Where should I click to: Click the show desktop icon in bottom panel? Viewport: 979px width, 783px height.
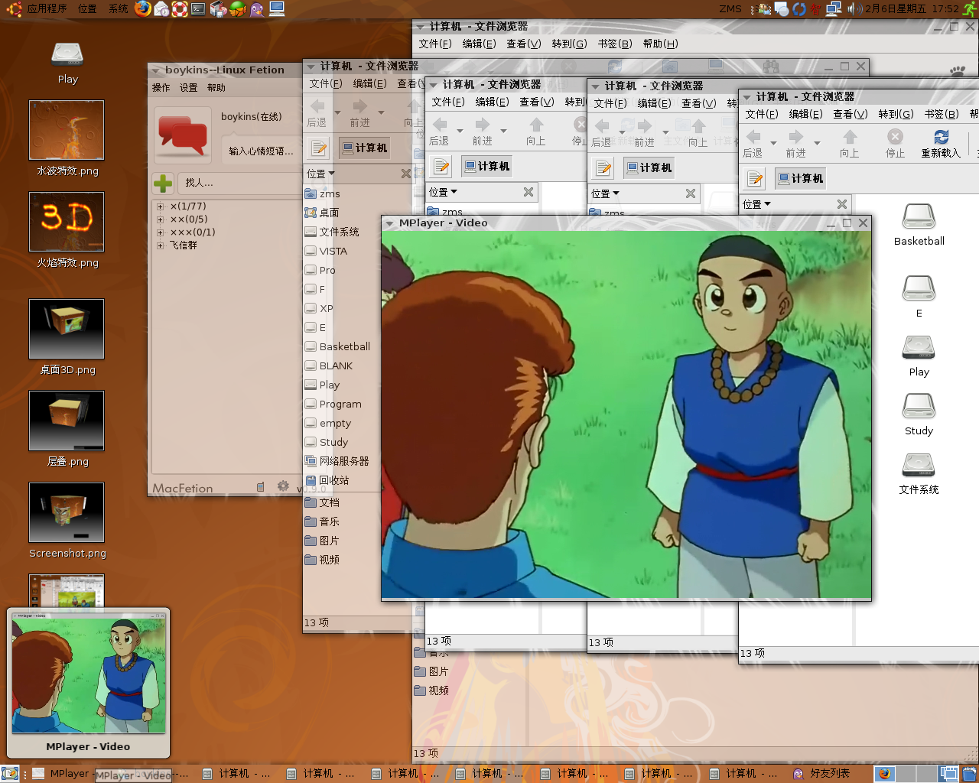pyautogui.click(x=9, y=774)
